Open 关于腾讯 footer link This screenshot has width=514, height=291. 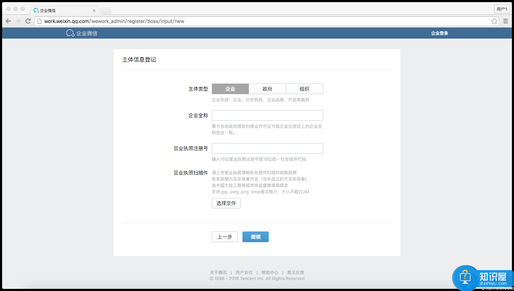coord(218,273)
